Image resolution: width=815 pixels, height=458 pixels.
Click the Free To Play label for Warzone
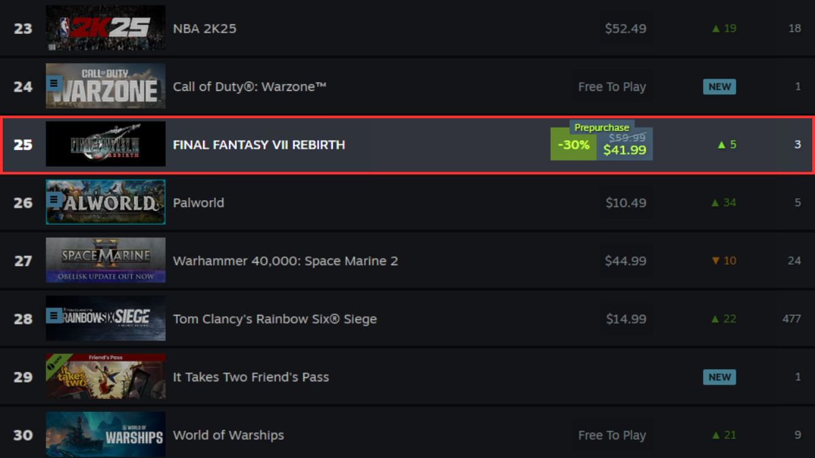click(x=612, y=87)
